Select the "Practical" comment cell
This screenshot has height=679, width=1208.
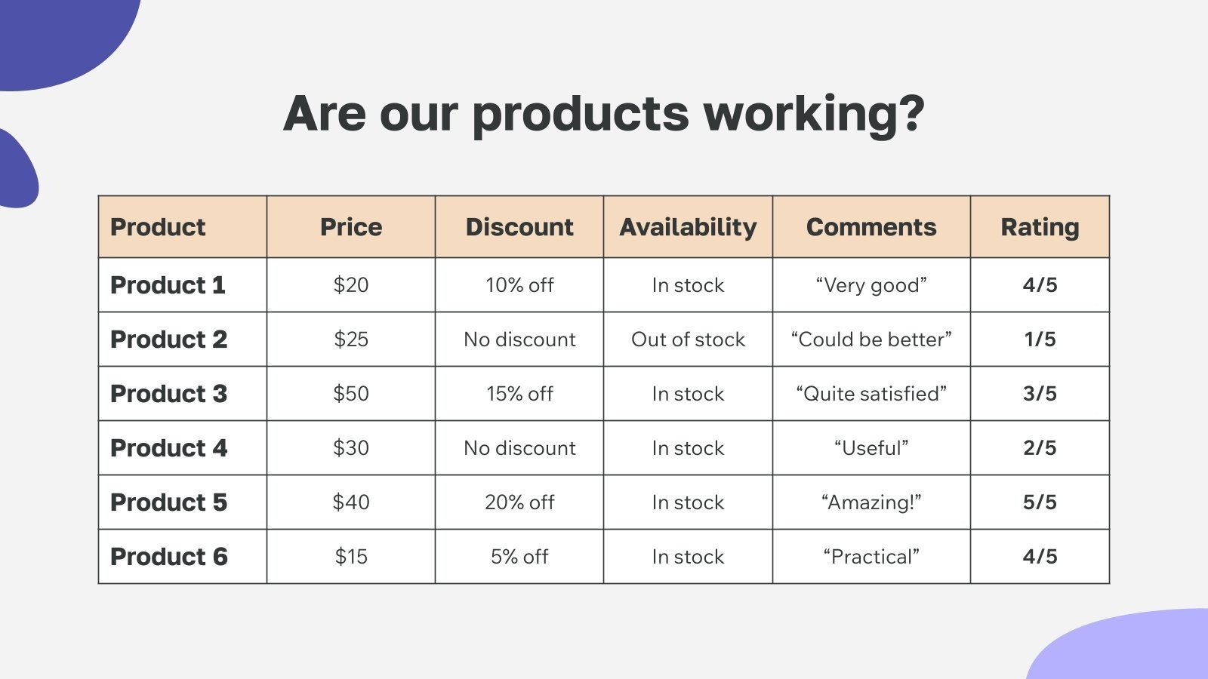point(871,557)
